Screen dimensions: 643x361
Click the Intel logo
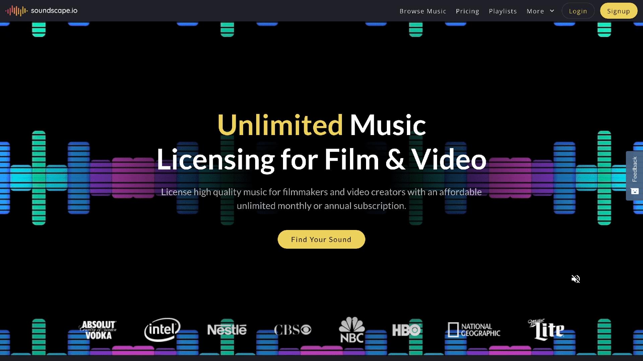(x=162, y=330)
